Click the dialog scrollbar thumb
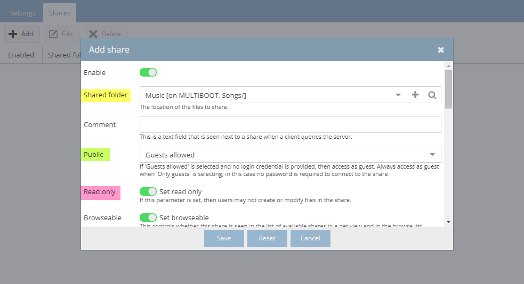Viewport: 524px width, 284px height. coord(448,89)
